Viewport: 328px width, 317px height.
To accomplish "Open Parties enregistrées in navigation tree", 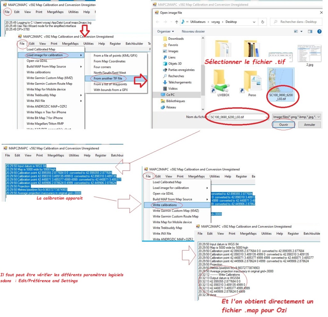I will tap(181, 70).
